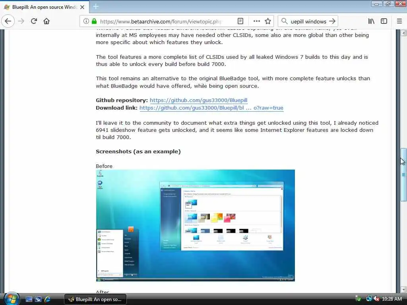
Task: Launch Internet Explorer from quick launch
Action: (48, 299)
